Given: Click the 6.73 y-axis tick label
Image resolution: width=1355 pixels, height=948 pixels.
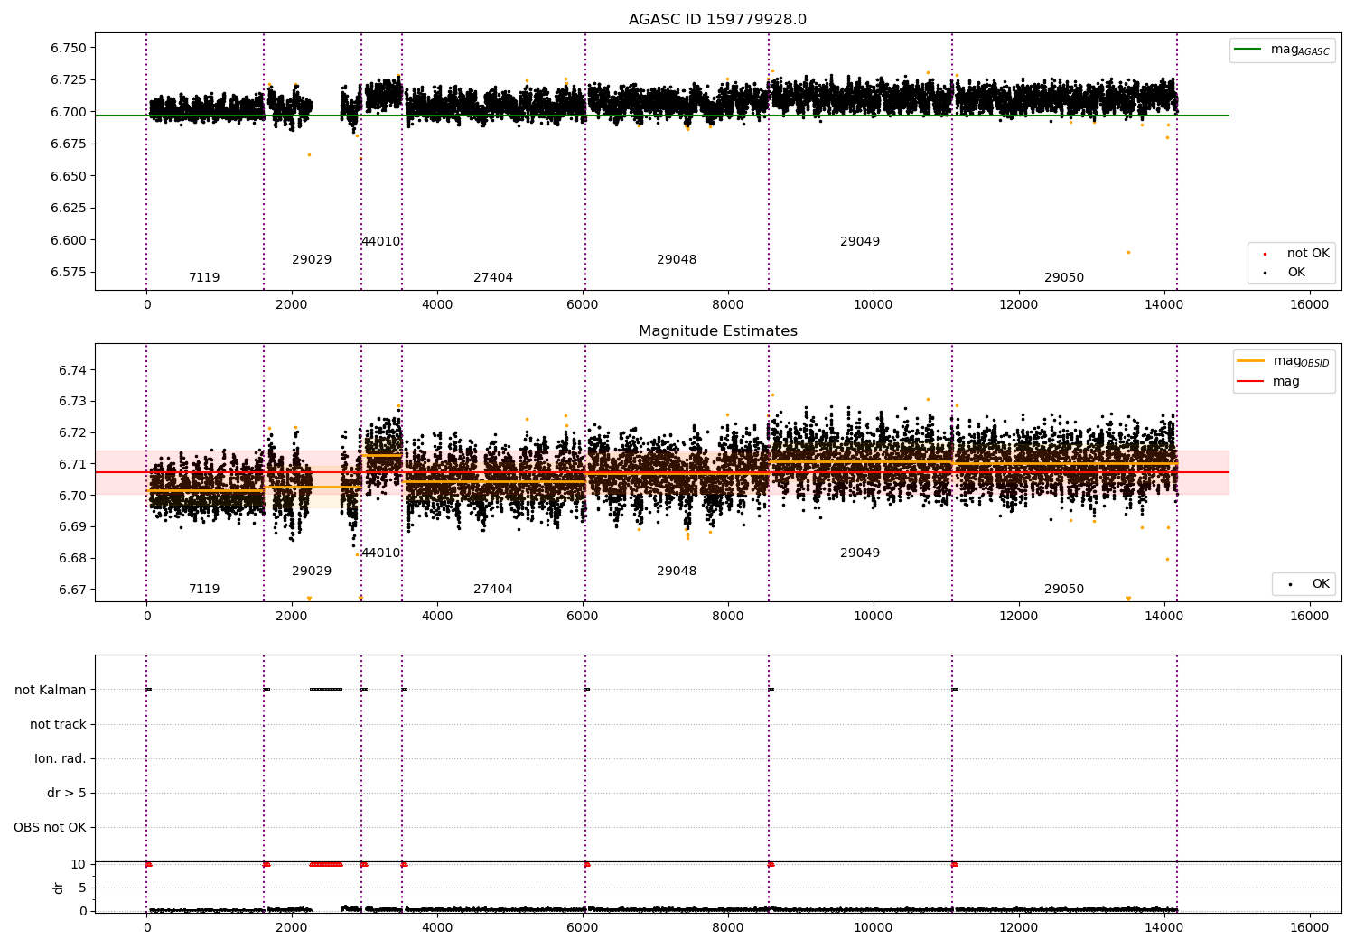Looking at the screenshot, I should coord(73,402).
